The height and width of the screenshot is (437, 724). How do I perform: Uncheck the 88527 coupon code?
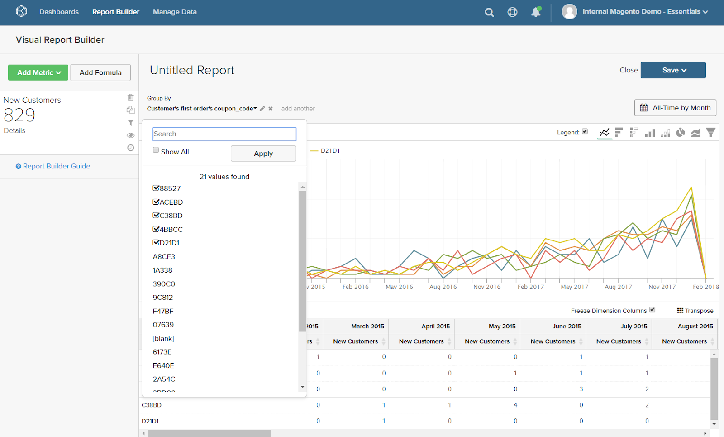click(x=156, y=188)
